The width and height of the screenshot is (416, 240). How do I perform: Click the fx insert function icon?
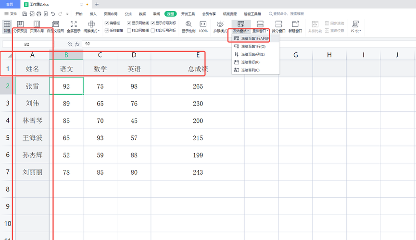pos(77,44)
